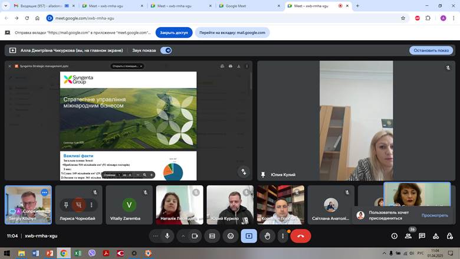Image resolution: width=460 pixels, height=259 pixels.
Task: Click the Raise hand icon
Action: [x=267, y=236]
